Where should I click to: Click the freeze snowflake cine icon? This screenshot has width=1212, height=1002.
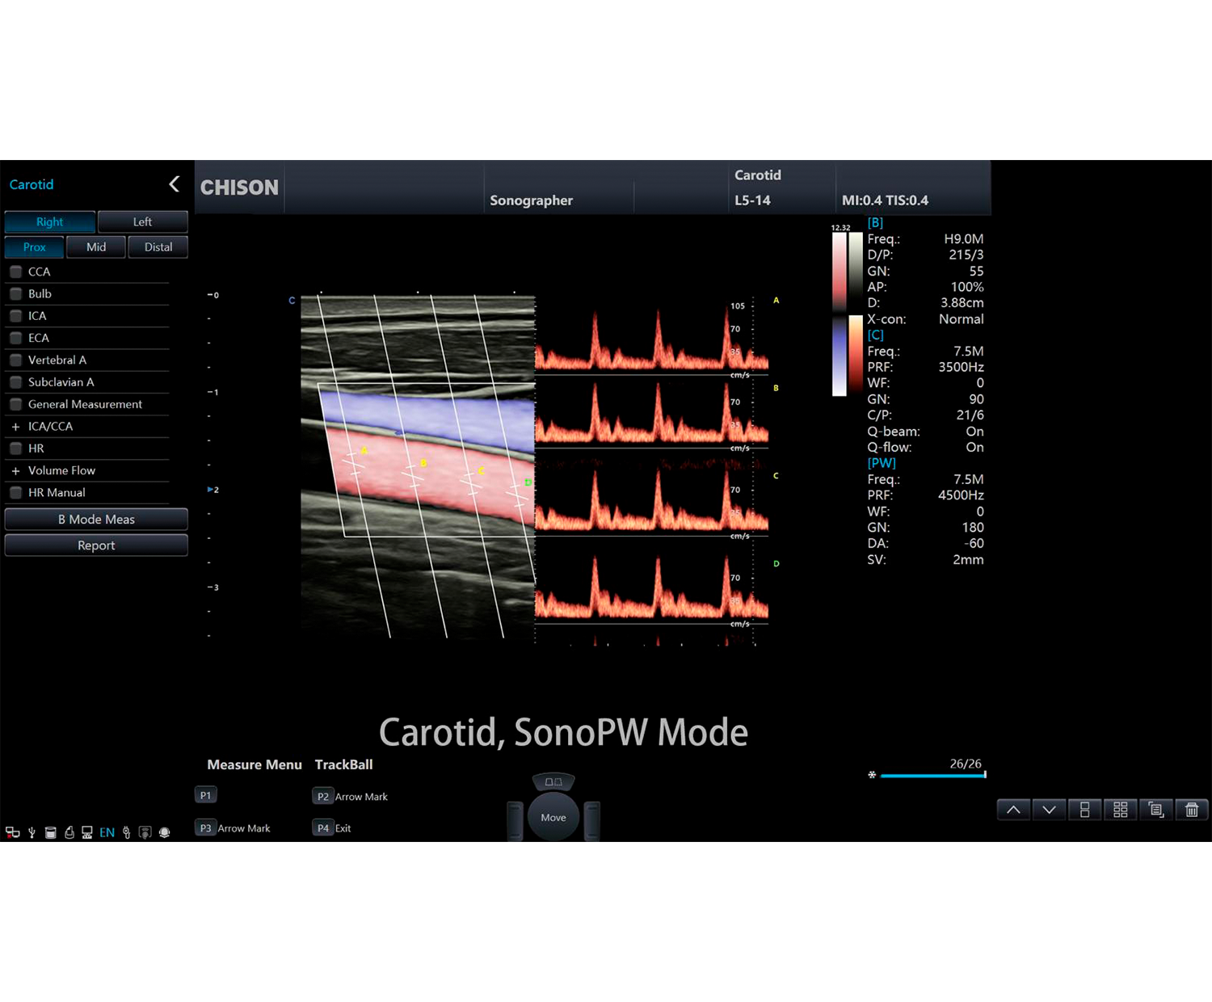[872, 775]
